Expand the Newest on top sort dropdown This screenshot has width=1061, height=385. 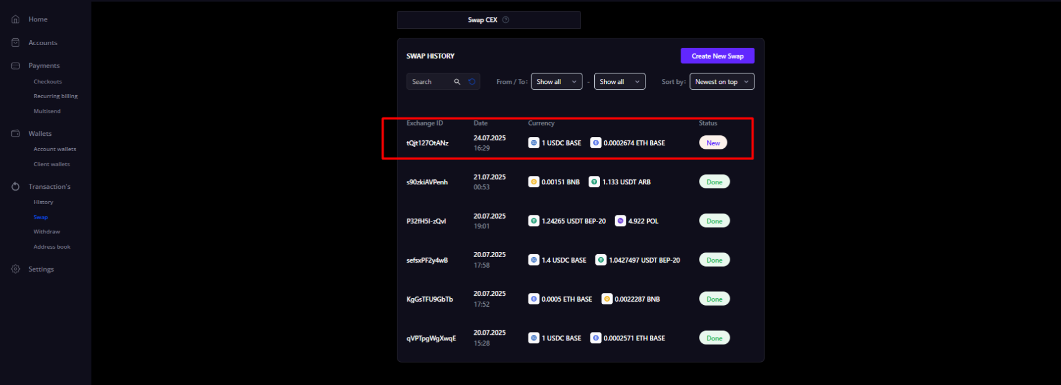(x=722, y=82)
